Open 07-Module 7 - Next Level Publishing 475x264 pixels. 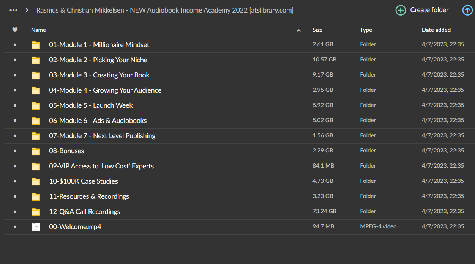coord(102,136)
